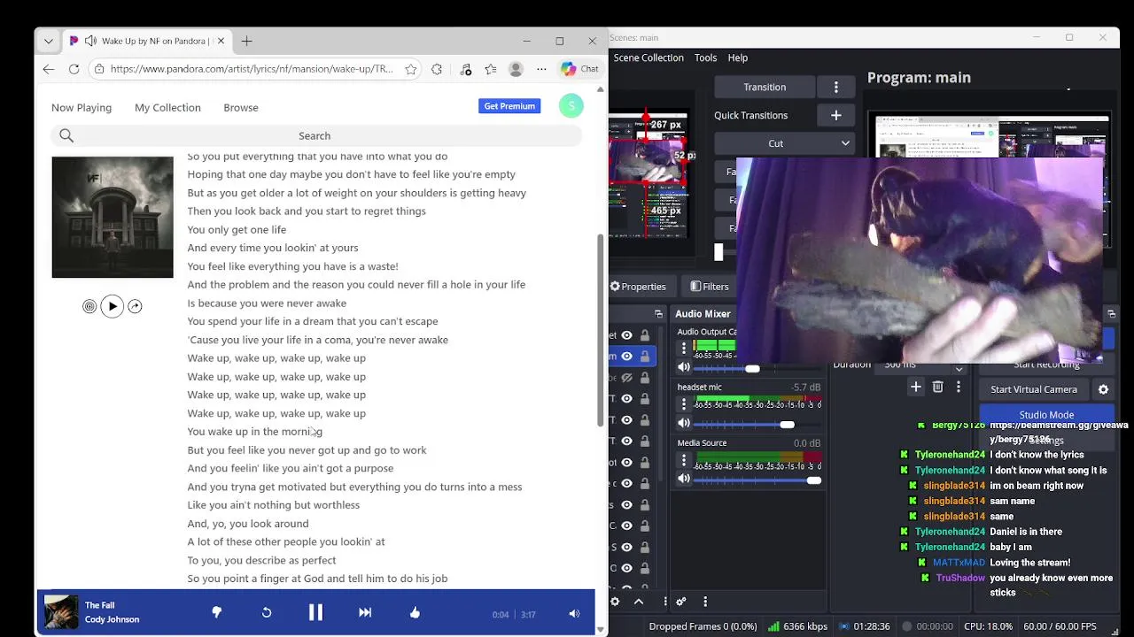Go back in the browser
The image size is (1134, 637).
click(49, 69)
